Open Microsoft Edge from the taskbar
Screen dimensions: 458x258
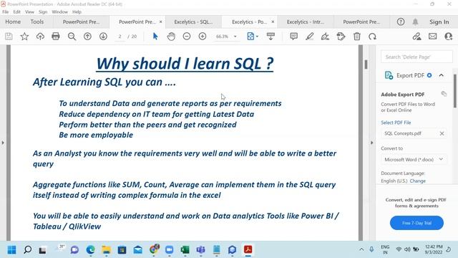91,250
